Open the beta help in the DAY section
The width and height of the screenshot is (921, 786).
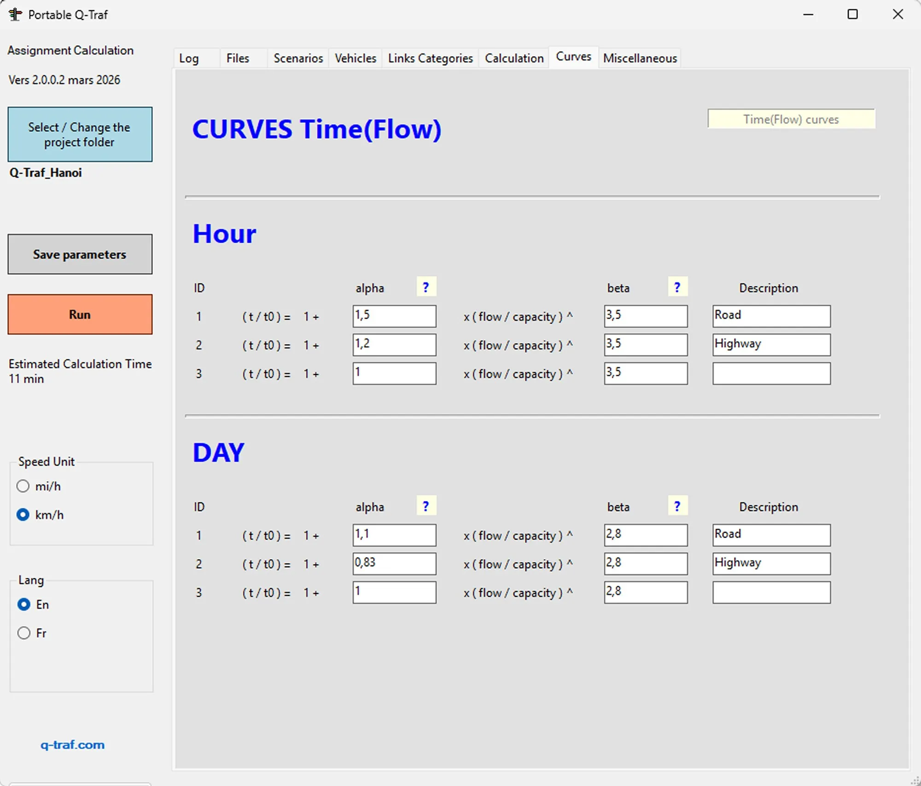[677, 506]
